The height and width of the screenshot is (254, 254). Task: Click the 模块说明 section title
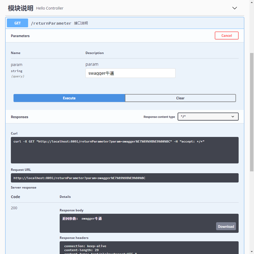click(x=21, y=8)
